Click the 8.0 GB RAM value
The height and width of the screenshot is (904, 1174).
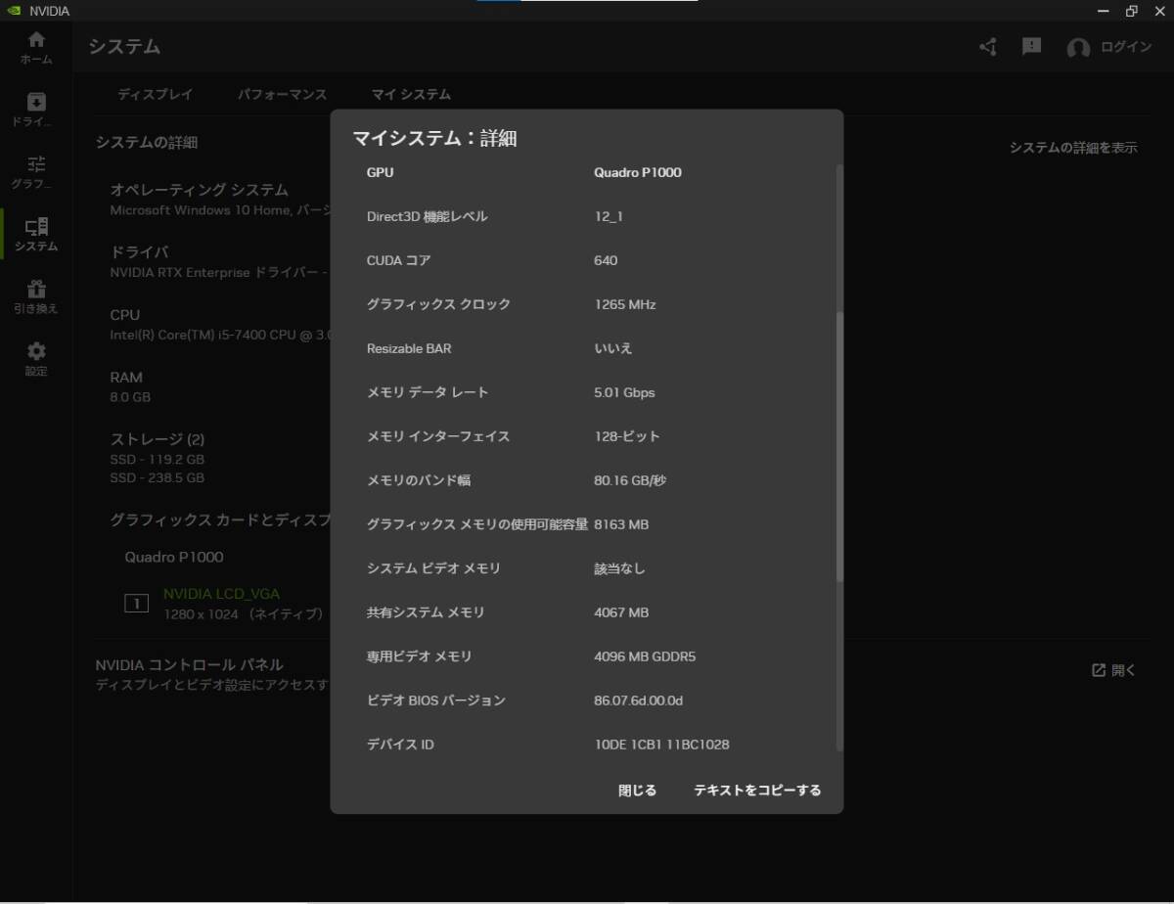click(130, 397)
